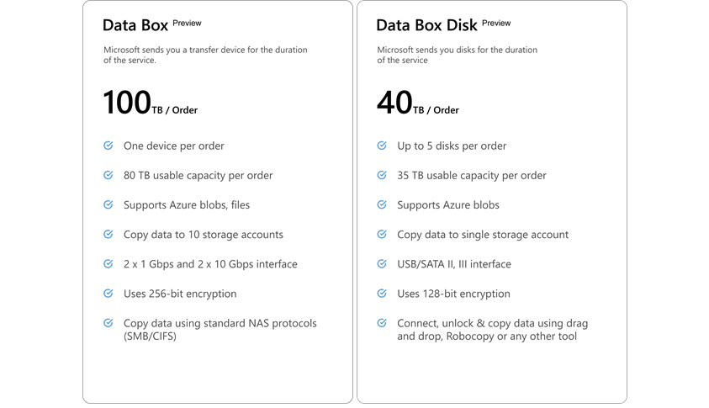Click Supports Azure blobs text in Disk card
This screenshot has width=709, height=408.
coord(448,205)
